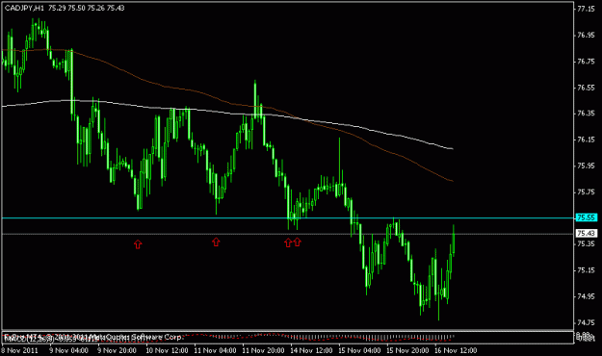The height and width of the screenshot is (356, 602).
Task: Click the 76.35 price scale label
Action: (x=586, y=114)
